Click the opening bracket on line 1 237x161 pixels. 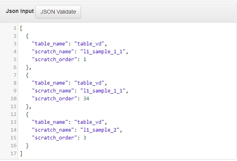(21, 28)
